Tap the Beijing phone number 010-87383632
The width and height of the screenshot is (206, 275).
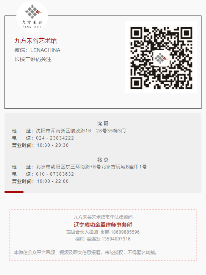coord(55,174)
